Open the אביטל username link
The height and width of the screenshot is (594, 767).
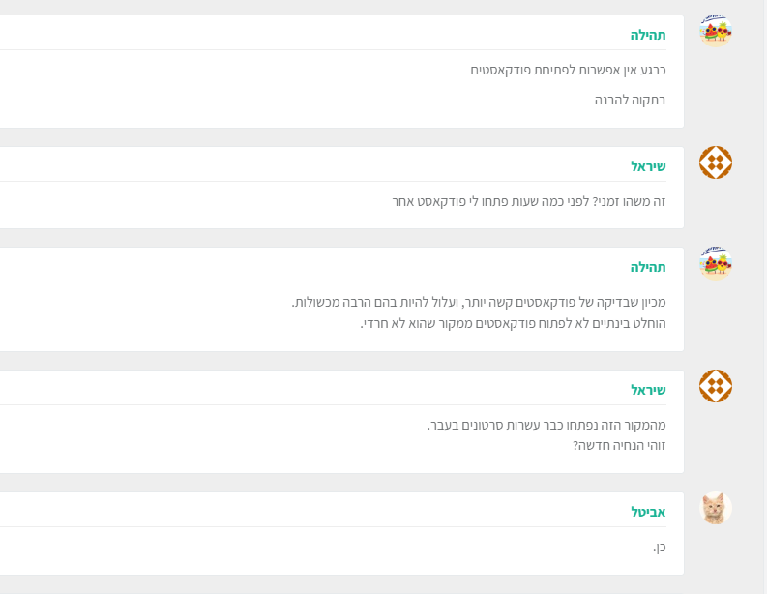tap(648, 512)
